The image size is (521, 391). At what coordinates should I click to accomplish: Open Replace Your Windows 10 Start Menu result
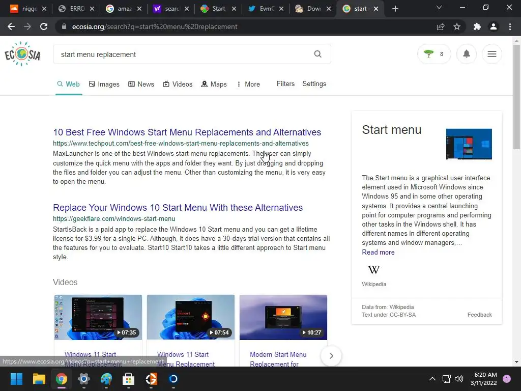coord(178,208)
